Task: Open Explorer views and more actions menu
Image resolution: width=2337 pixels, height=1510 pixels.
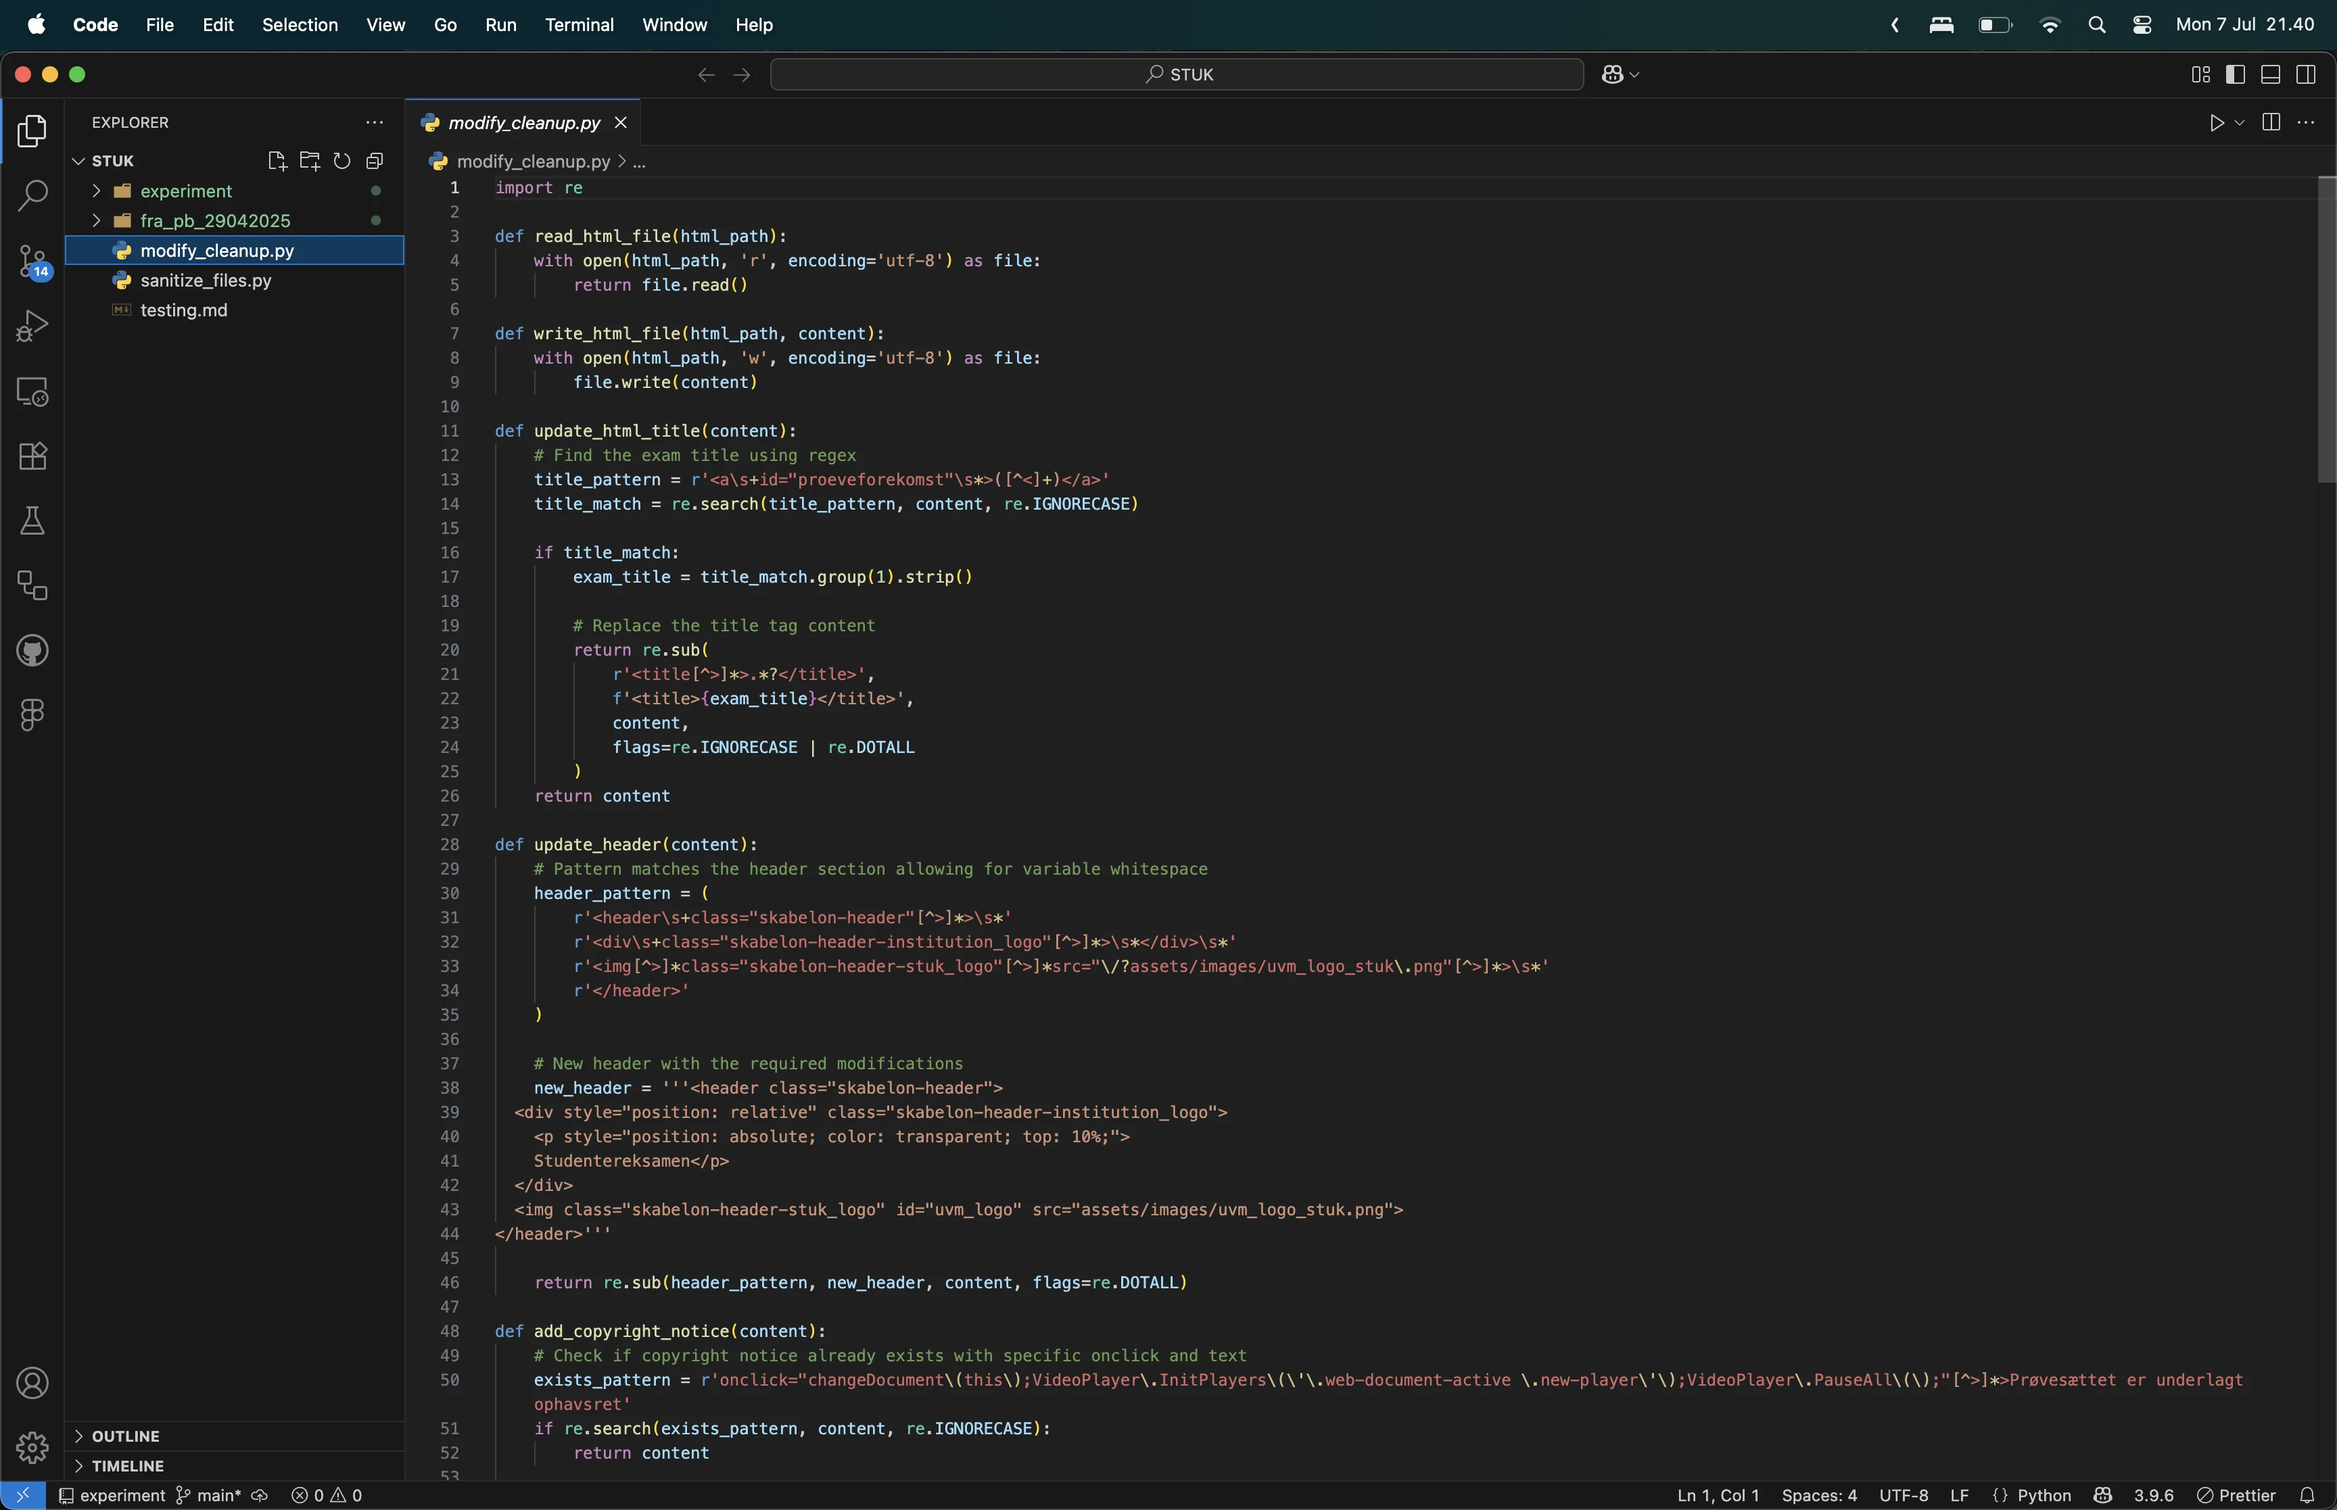Action: click(x=375, y=122)
